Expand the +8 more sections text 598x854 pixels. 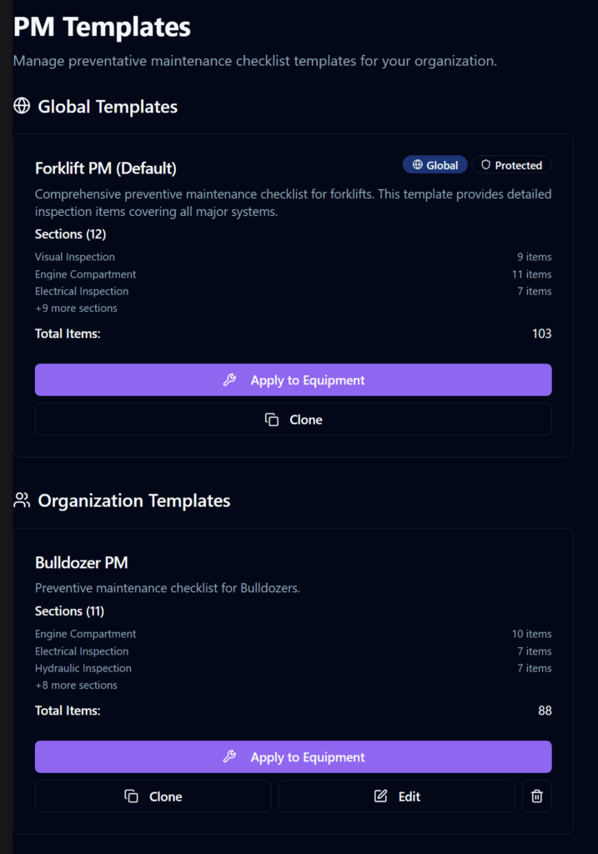(x=76, y=686)
